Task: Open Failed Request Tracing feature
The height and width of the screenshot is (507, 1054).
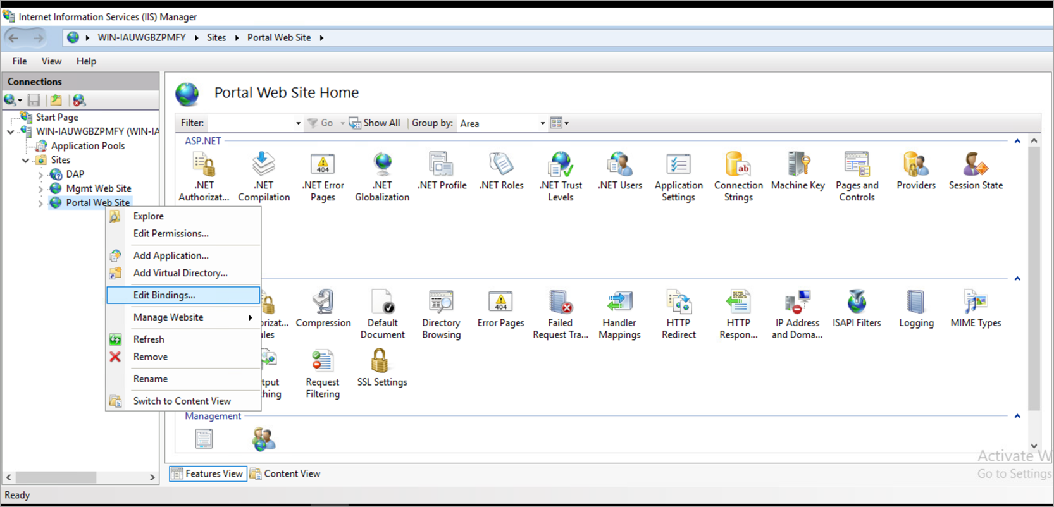Action: pos(561,315)
